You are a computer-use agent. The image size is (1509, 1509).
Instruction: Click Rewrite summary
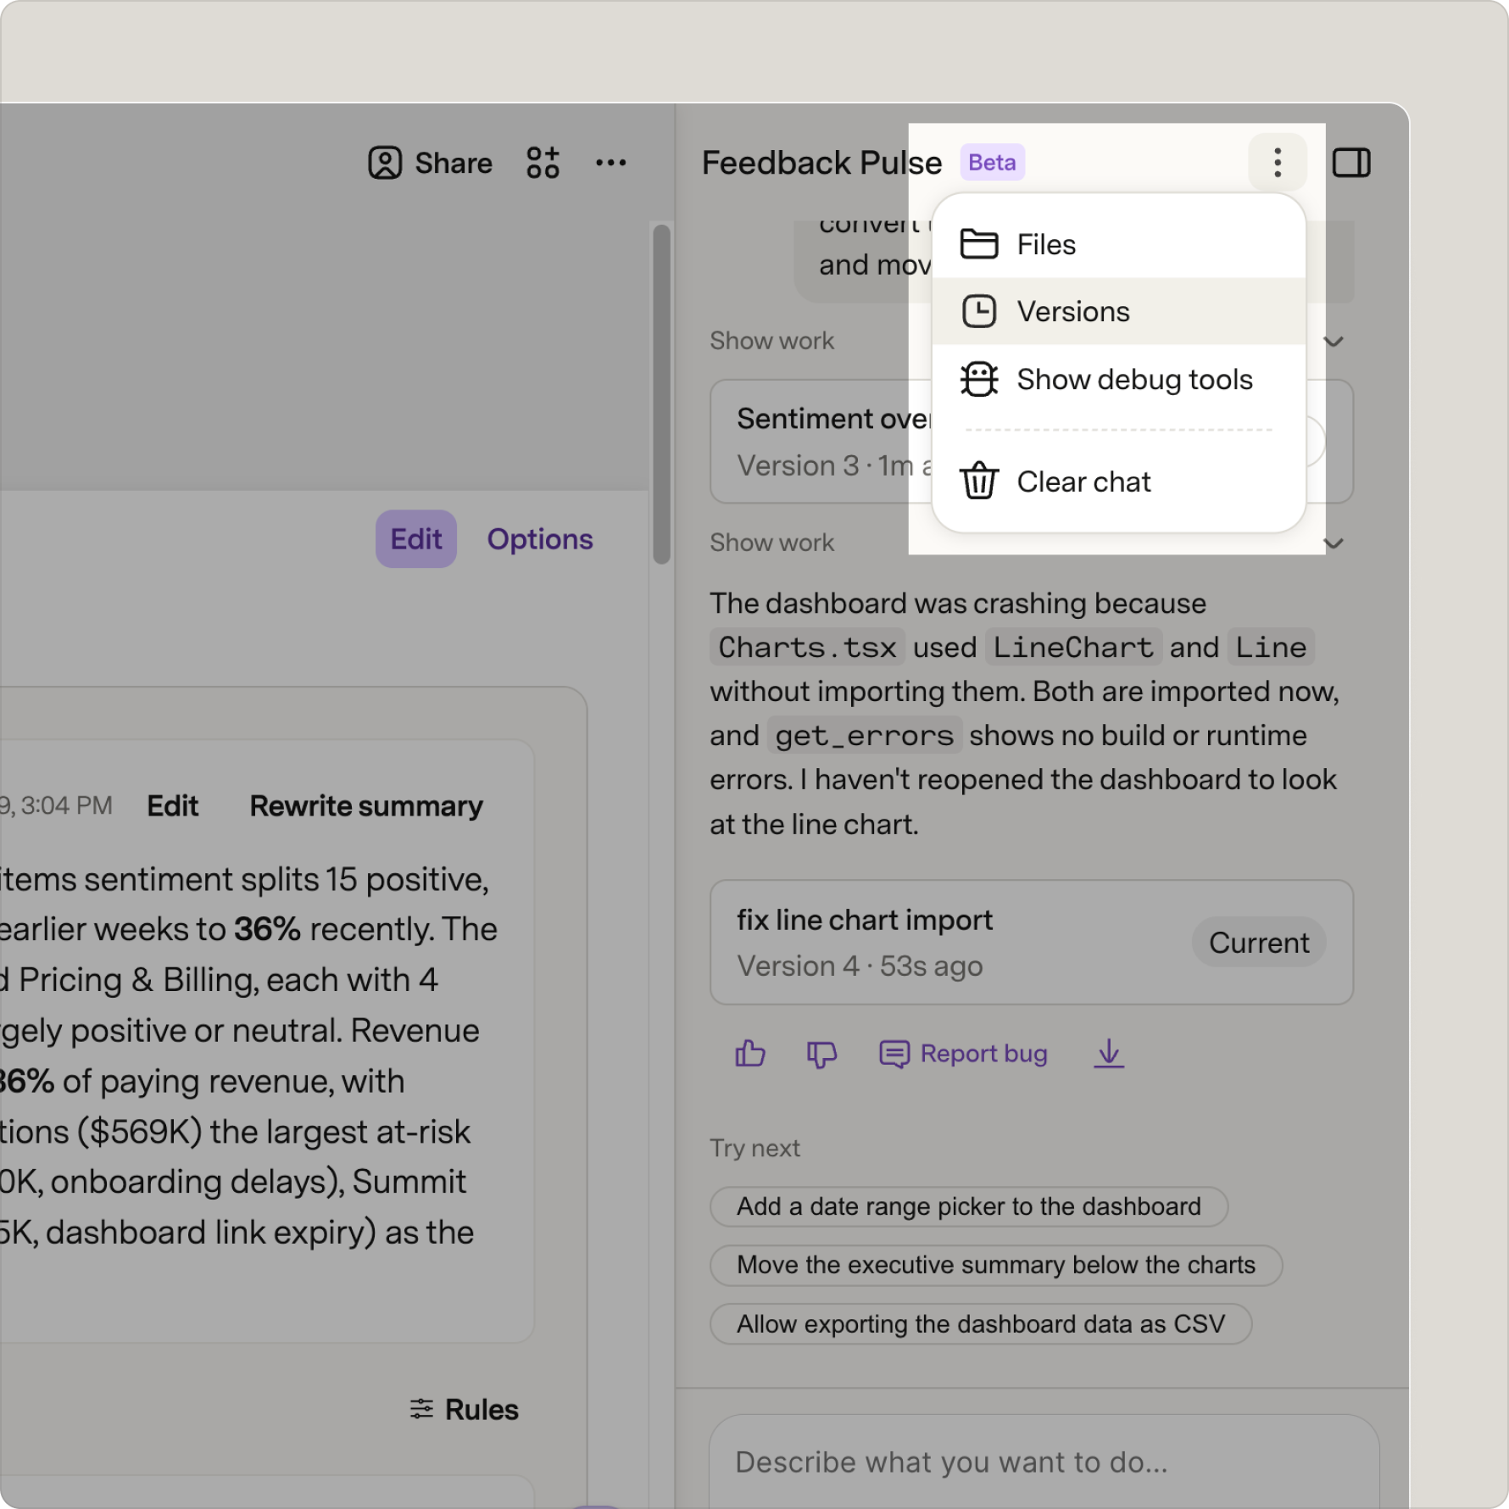pos(366,805)
